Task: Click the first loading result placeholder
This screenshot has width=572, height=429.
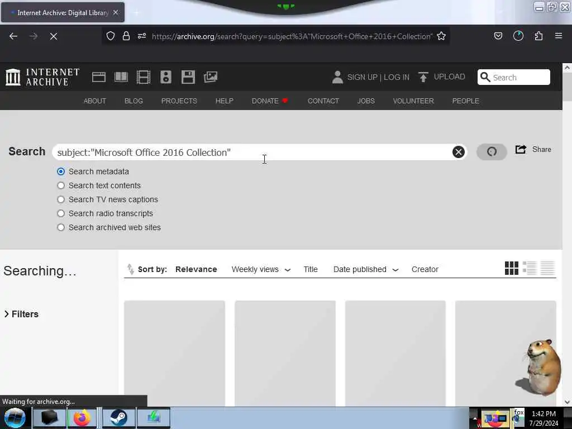Action: tap(174, 353)
